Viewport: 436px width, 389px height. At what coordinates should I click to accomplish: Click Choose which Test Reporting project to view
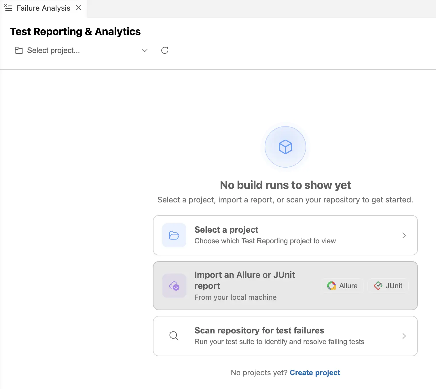click(x=265, y=241)
